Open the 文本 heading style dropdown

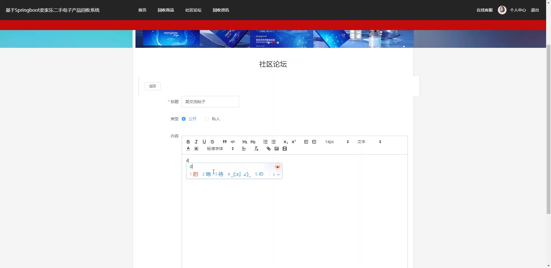point(369,142)
